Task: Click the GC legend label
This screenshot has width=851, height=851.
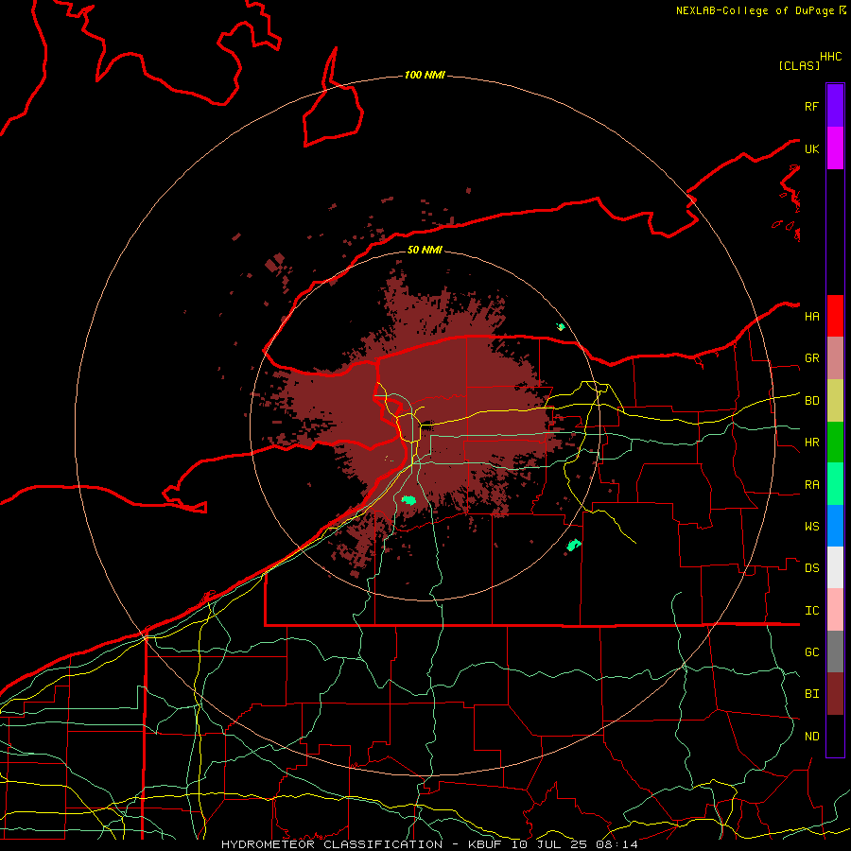Action: [811, 652]
